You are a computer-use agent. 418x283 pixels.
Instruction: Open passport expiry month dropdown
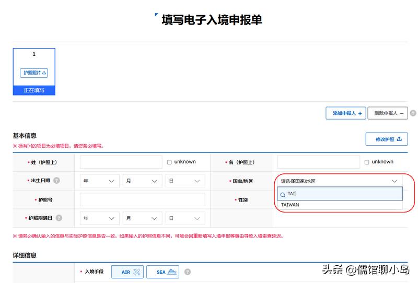(142, 218)
